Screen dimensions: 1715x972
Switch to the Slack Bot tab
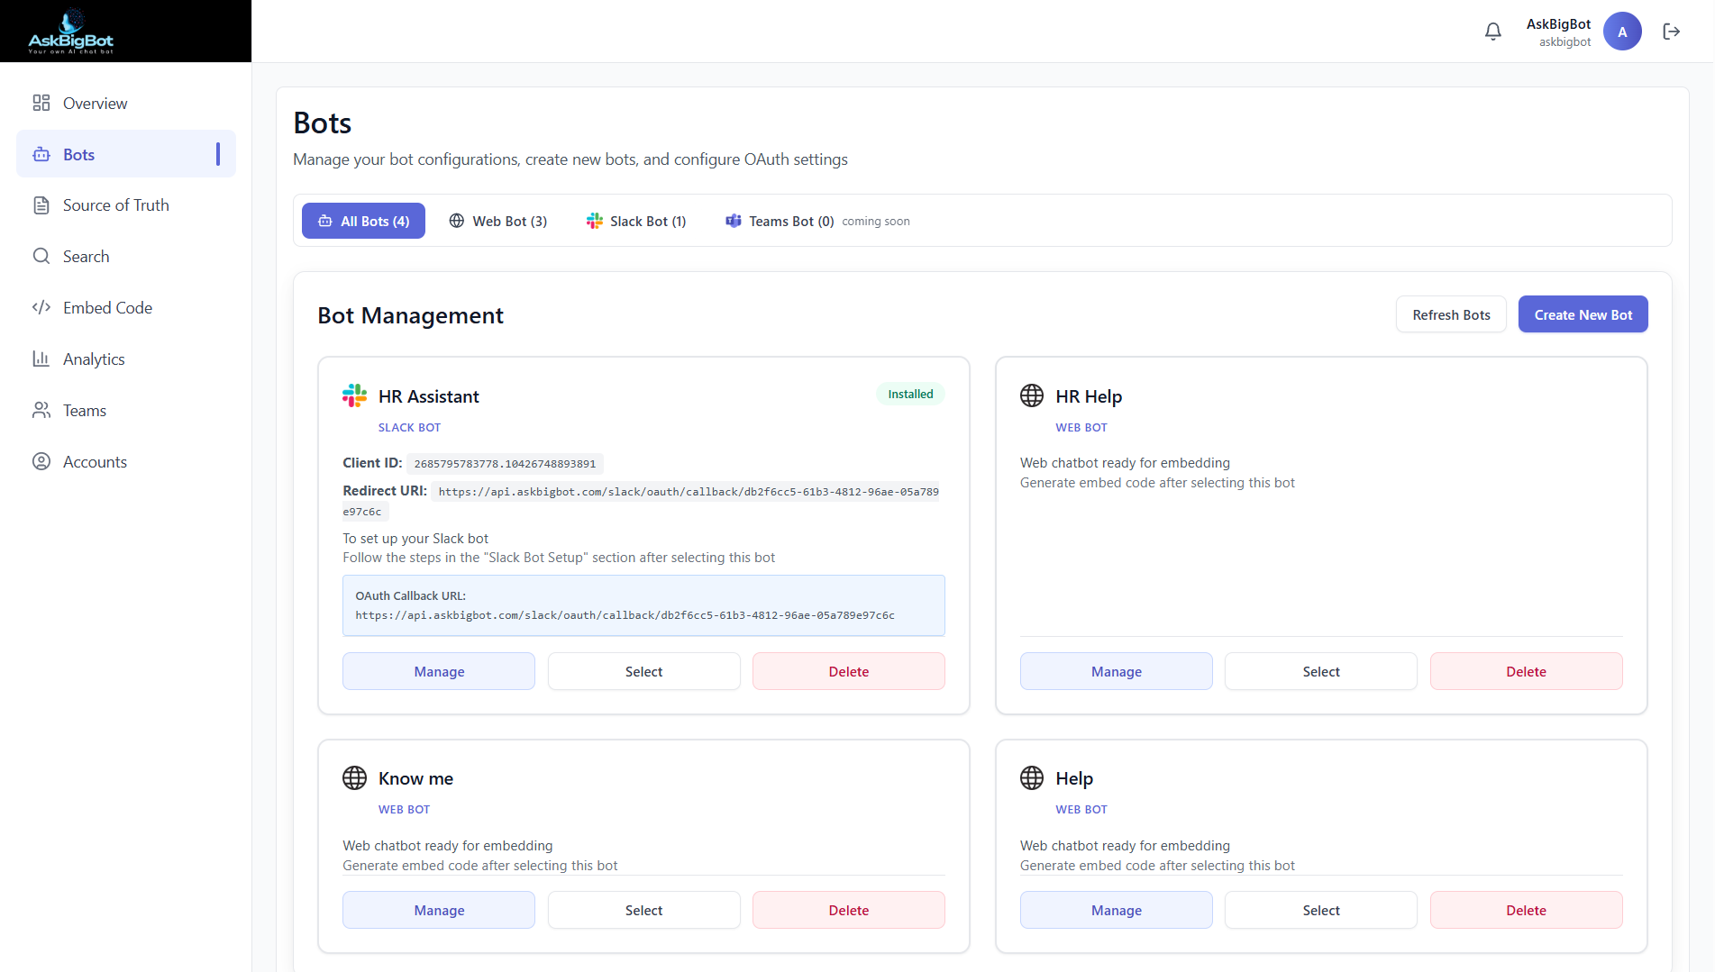636,221
